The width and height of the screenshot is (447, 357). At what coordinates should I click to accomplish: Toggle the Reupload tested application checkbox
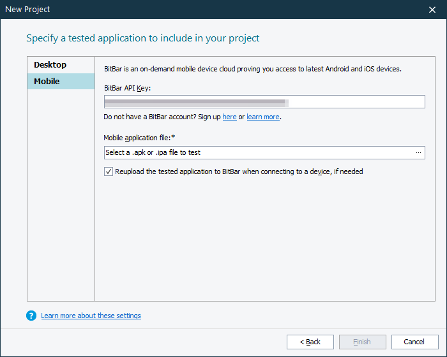coord(109,171)
